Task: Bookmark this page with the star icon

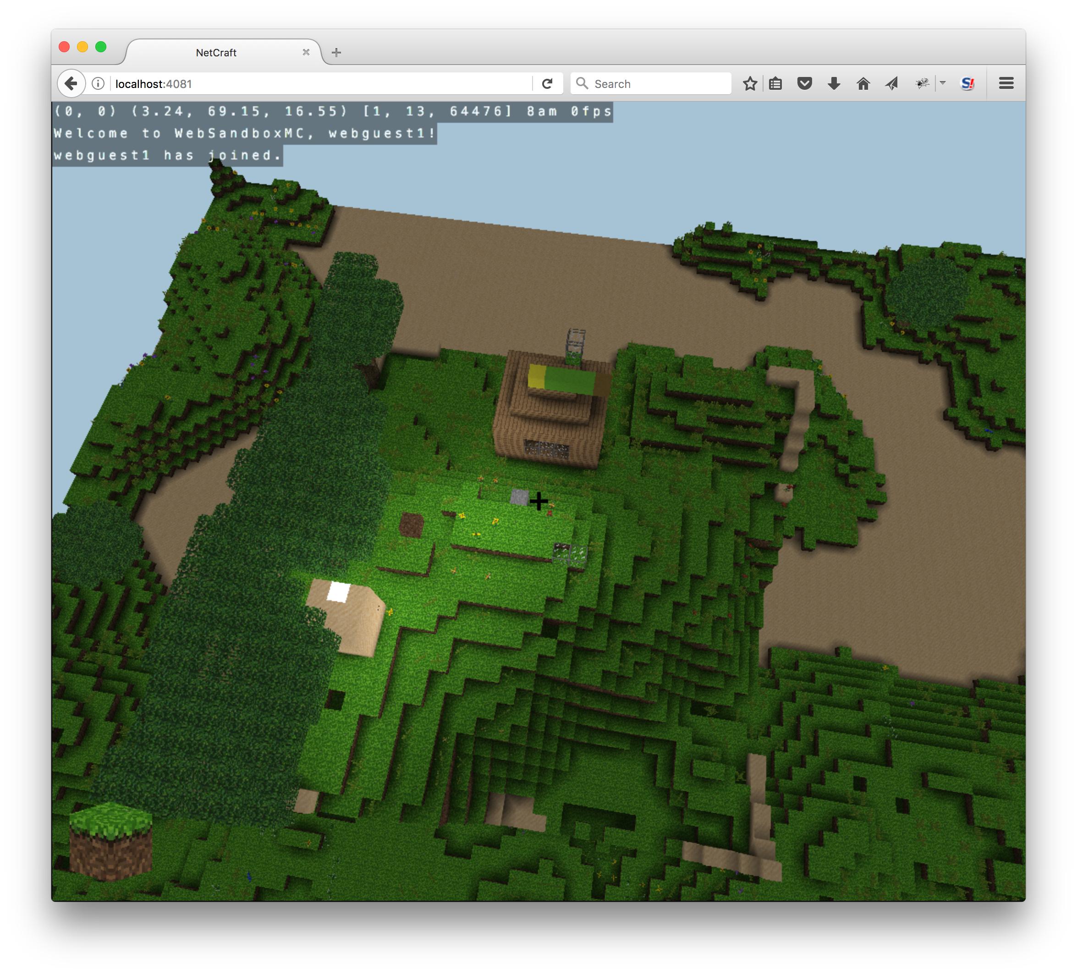Action: [749, 84]
